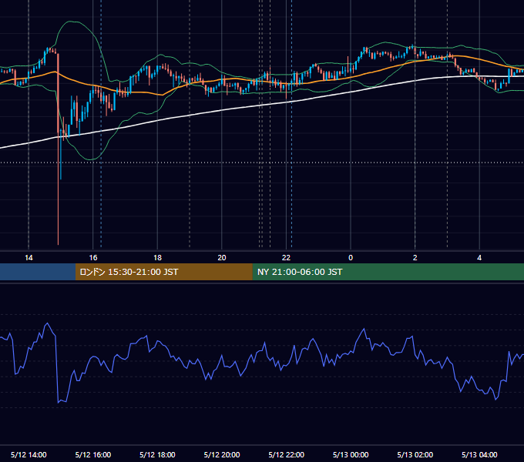
Task: Click the 20 hour axis label
Action: tap(222, 258)
